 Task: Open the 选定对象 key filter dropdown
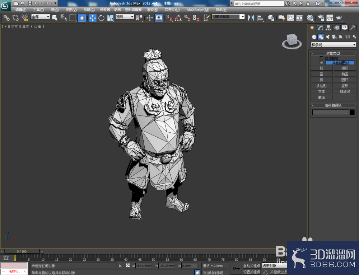[275, 266]
